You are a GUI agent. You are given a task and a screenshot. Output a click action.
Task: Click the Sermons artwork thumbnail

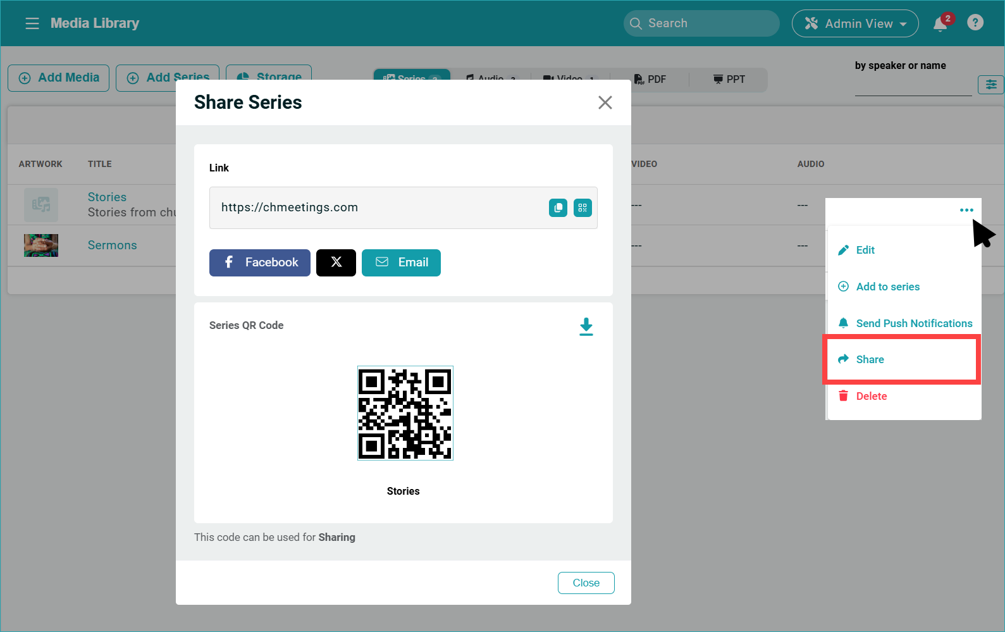click(41, 245)
